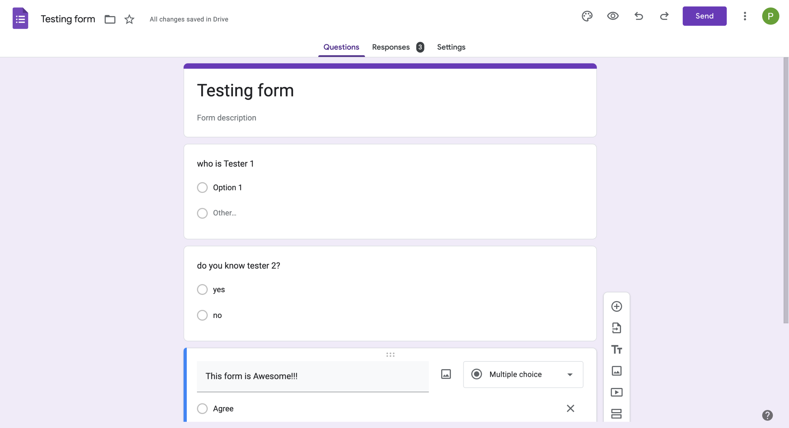Image resolution: width=789 pixels, height=428 pixels.
Task: Redo the last change
Action: coord(664,16)
